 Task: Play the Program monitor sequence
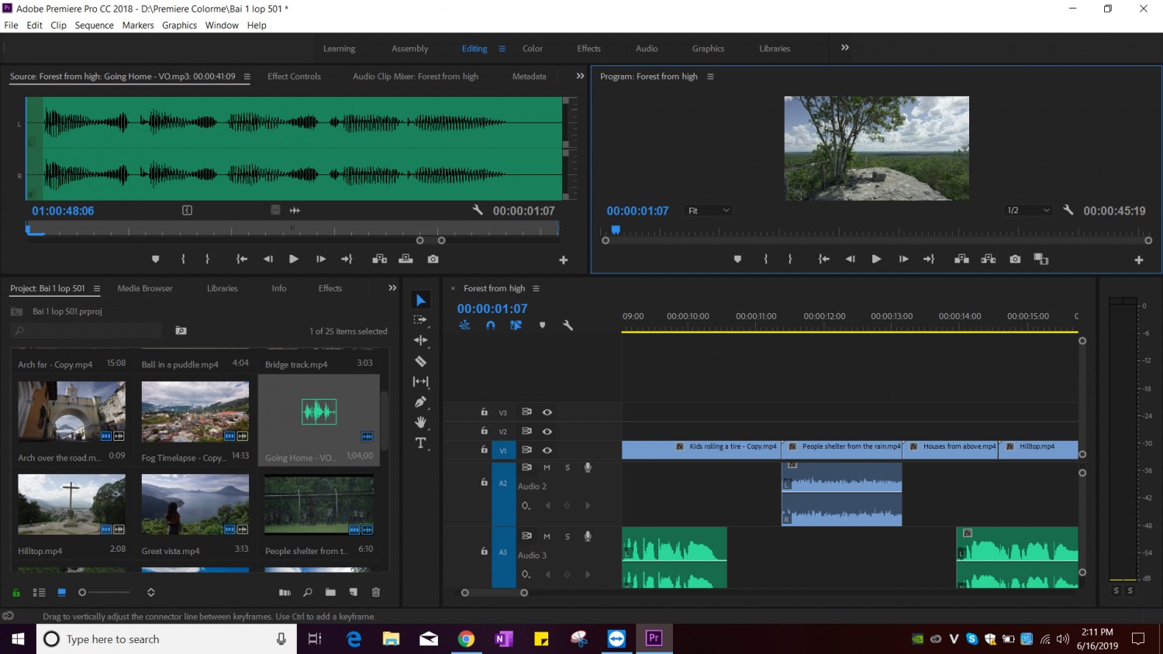click(x=876, y=259)
